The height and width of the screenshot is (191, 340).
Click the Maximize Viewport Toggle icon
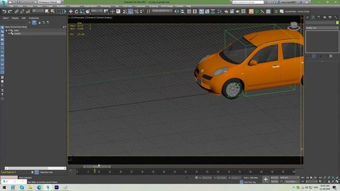click(337, 181)
